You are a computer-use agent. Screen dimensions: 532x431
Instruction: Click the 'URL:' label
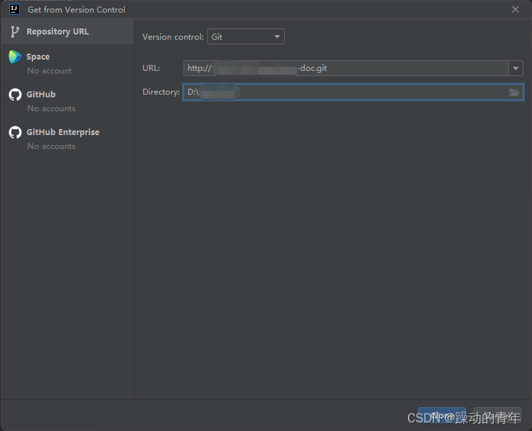coord(151,68)
